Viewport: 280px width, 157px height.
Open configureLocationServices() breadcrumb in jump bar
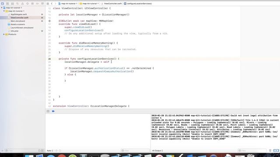(138, 3)
